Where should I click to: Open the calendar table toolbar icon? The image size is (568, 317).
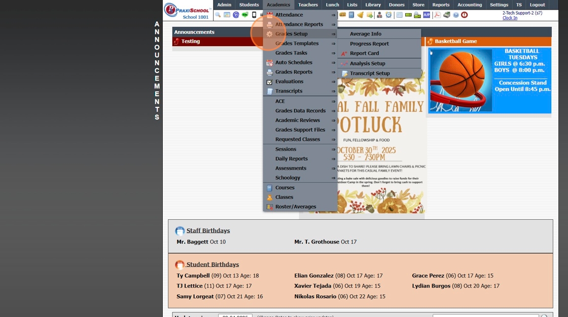coord(227,15)
